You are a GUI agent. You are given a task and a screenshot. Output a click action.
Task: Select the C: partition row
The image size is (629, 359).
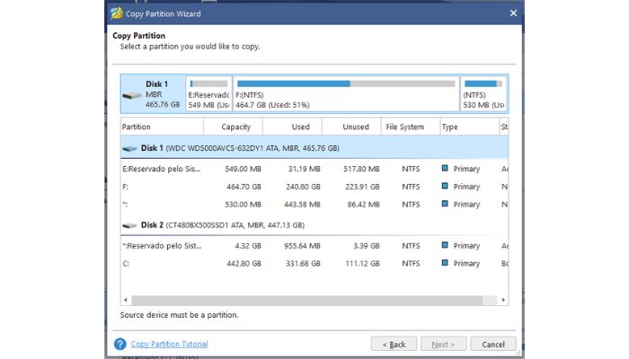314,263
